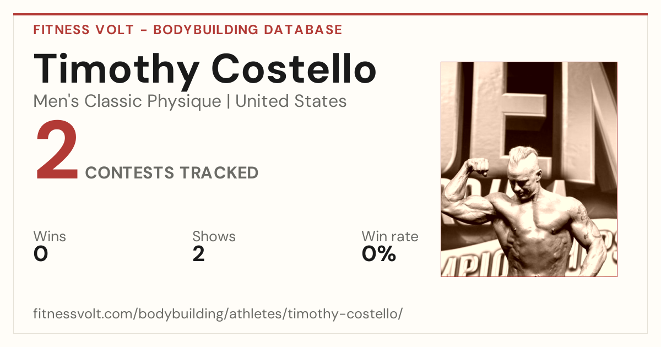
Task: Click the 0% win rate value
Action: 379,254
